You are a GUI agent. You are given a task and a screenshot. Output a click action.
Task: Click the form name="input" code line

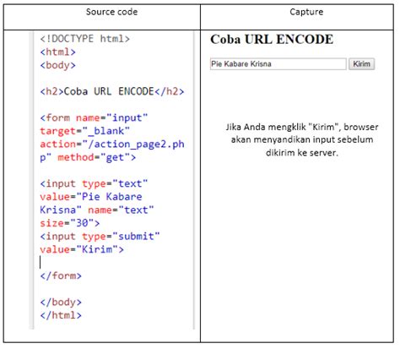94,117
